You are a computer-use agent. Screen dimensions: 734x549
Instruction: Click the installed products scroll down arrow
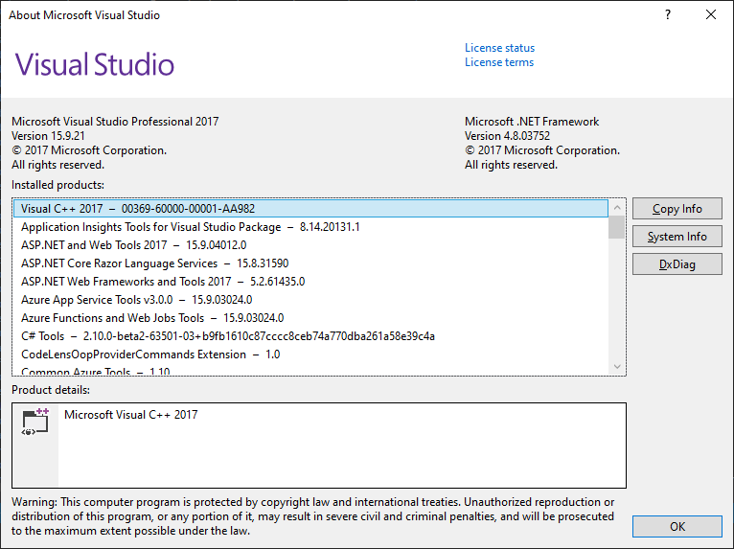click(617, 366)
